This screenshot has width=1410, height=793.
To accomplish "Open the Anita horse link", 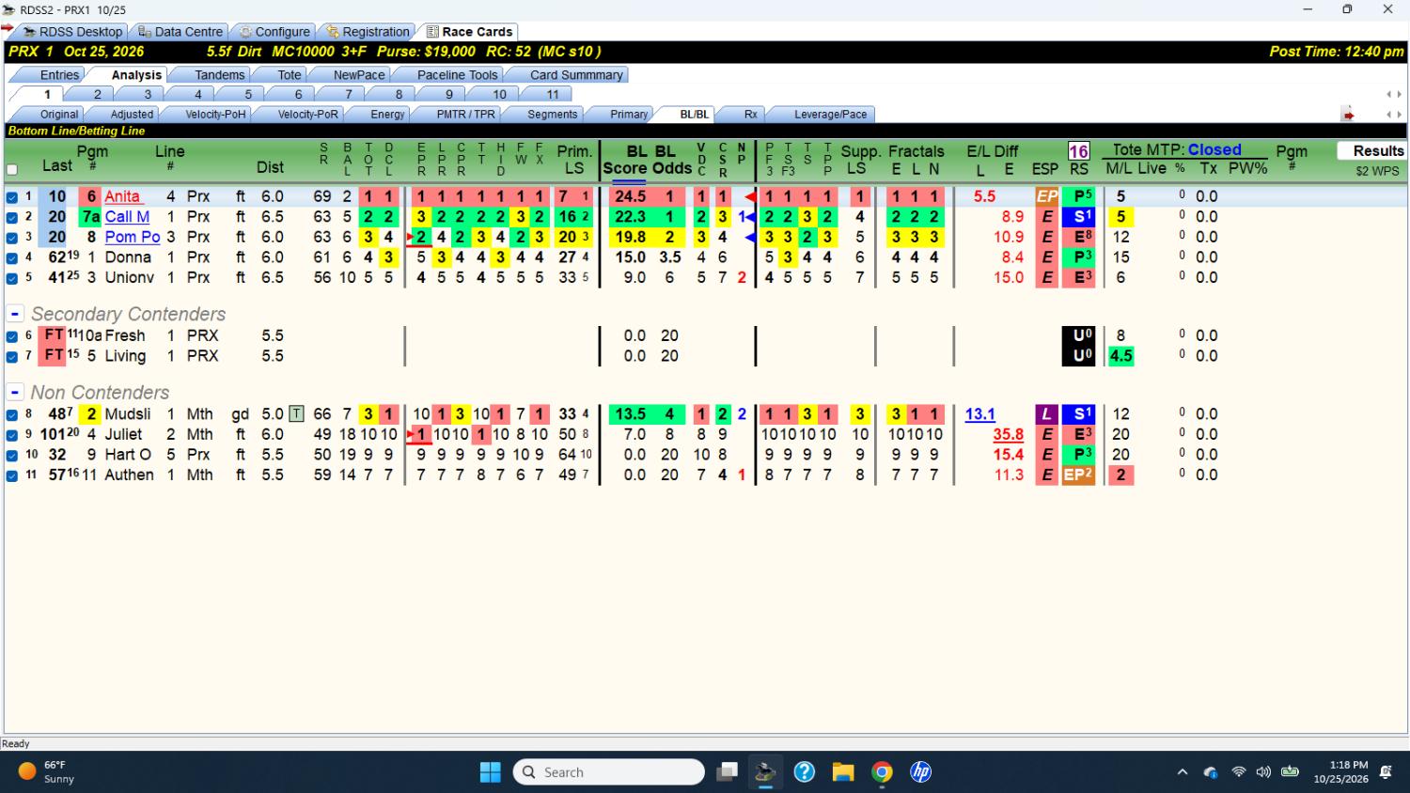I will pos(122,196).
